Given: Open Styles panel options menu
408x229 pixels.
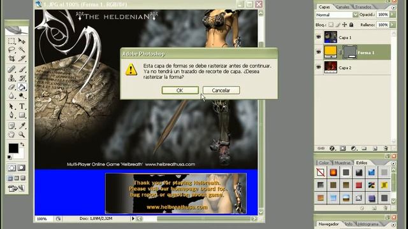Looking at the screenshot, I should (393, 163).
